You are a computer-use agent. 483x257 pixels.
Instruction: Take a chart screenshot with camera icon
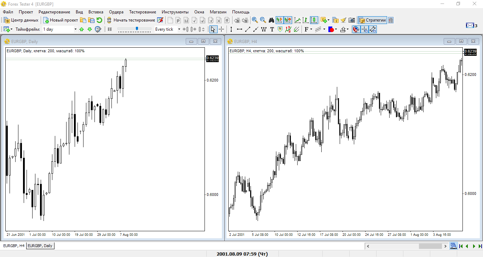(352, 20)
